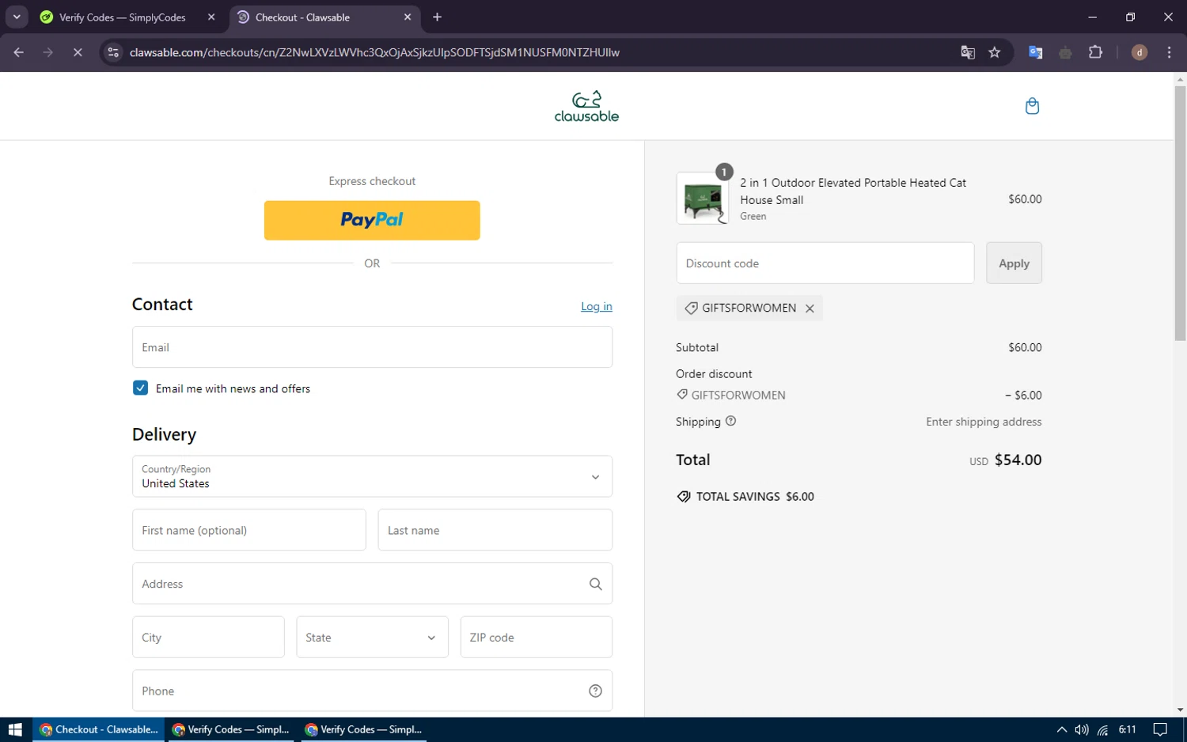This screenshot has height=742, width=1187.
Task: Click the product name Heated Cat House
Action: pos(853,191)
